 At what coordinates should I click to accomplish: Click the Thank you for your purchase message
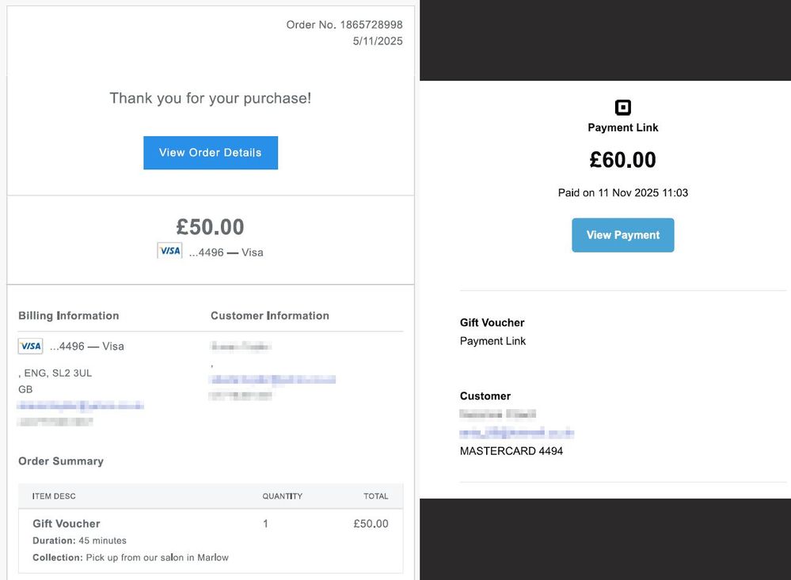tap(210, 98)
